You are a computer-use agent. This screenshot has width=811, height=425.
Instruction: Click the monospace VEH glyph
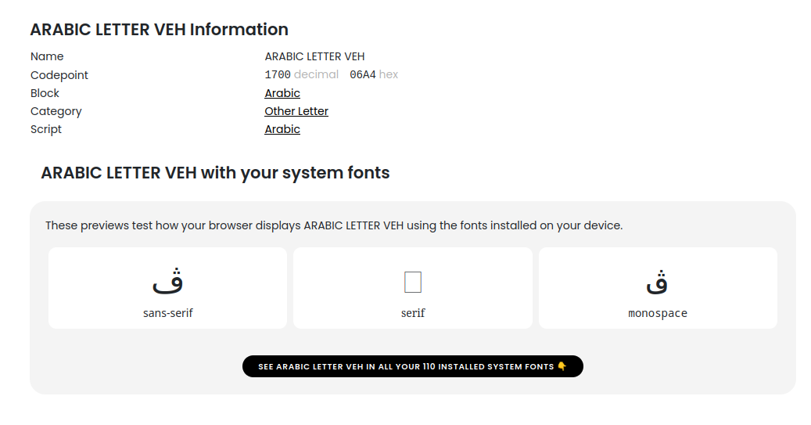(657, 282)
